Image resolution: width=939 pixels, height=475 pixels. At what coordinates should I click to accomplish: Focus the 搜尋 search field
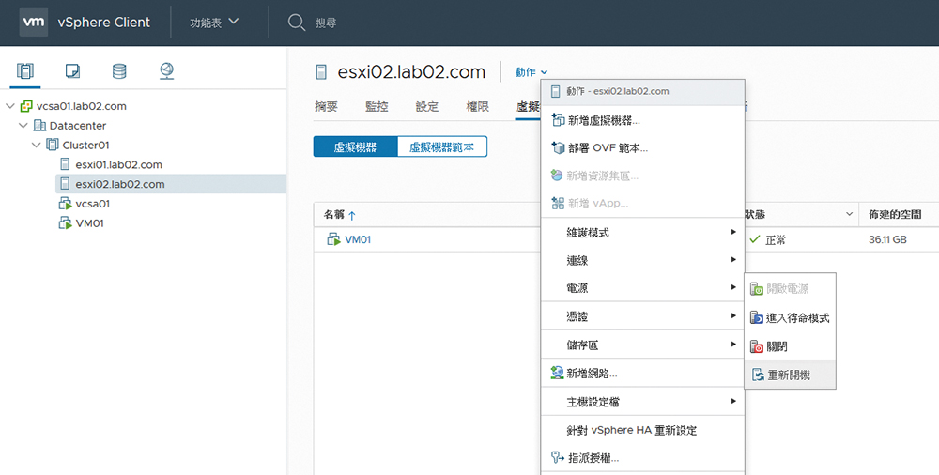point(327,23)
